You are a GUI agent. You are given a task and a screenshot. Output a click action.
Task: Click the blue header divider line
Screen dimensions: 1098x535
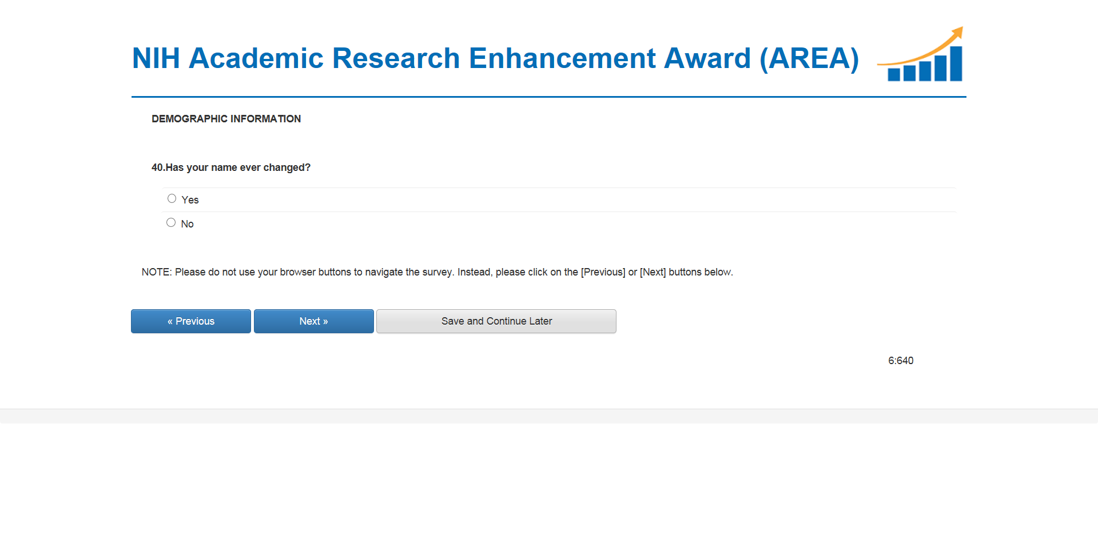pos(549,97)
